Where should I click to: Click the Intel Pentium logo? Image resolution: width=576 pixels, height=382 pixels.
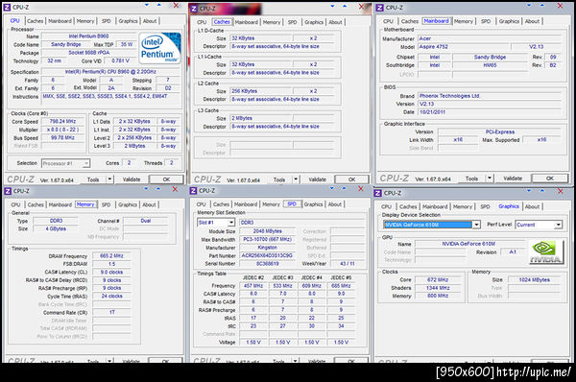click(159, 48)
